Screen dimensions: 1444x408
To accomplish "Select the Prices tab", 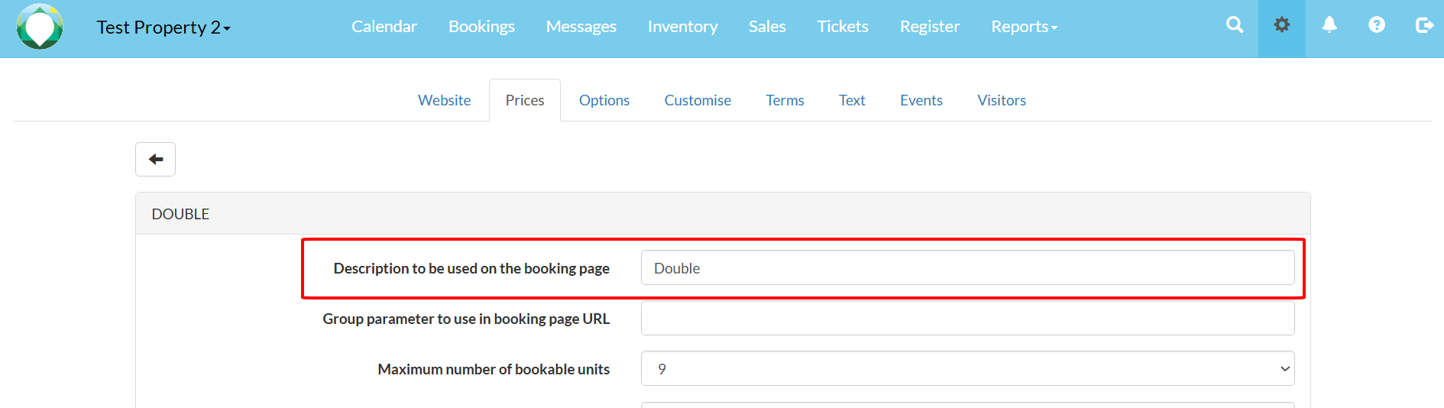I will point(525,100).
